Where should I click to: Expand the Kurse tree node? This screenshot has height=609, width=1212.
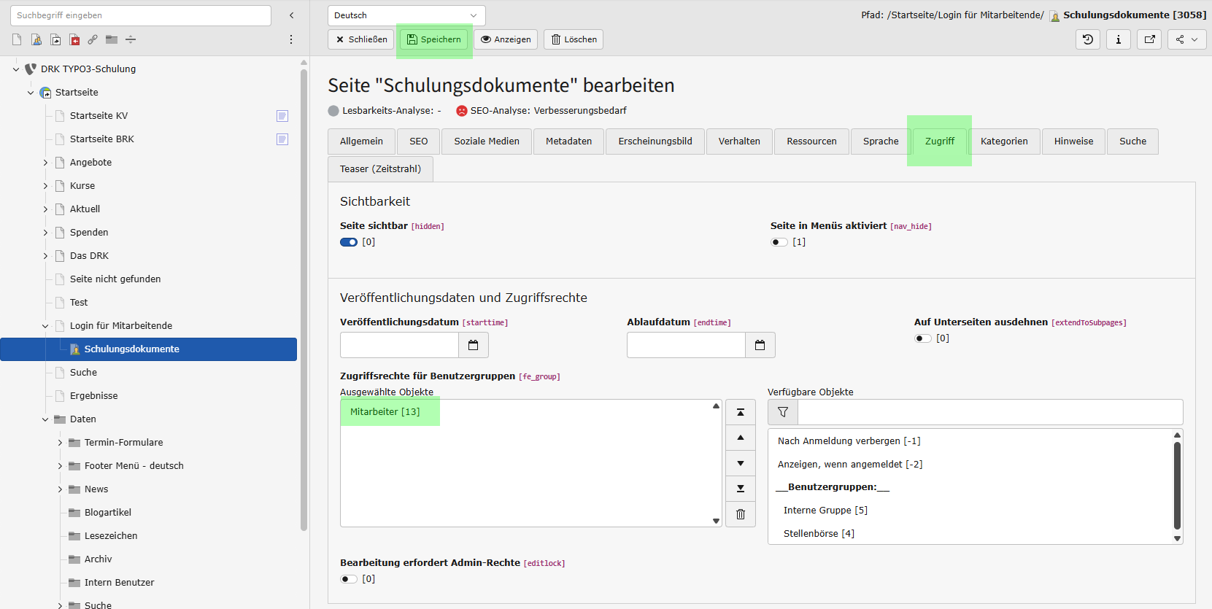(45, 186)
